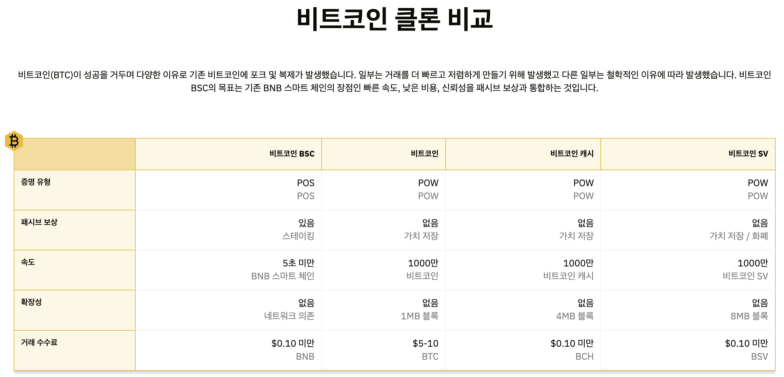Click the 네트워크 의존 cell text

point(289,316)
